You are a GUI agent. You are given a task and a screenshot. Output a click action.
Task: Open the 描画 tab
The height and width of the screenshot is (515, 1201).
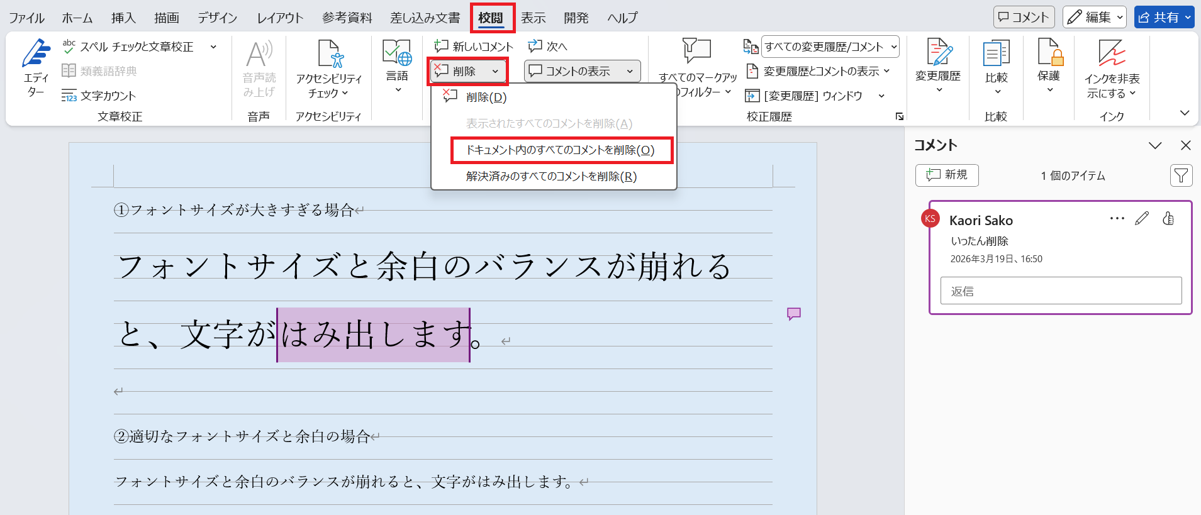[167, 18]
